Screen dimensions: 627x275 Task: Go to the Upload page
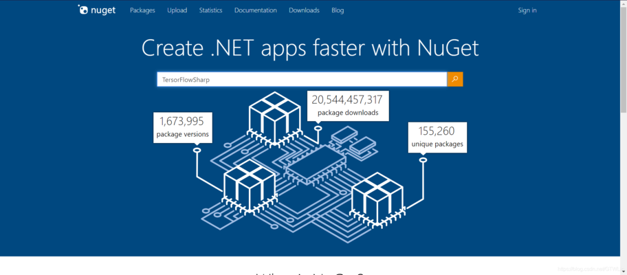point(177,10)
